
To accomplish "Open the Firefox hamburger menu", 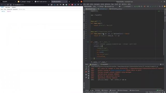I will pyautogui.click(x=81, y=5).
